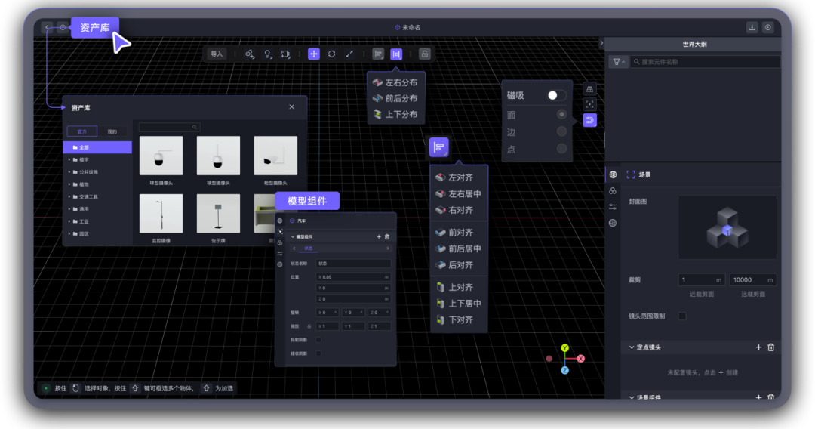Image resolution: width=815 pixels, height=429 pixels.
Task: Open the sliders tab in right sidebar
Action: click(613, 207)
